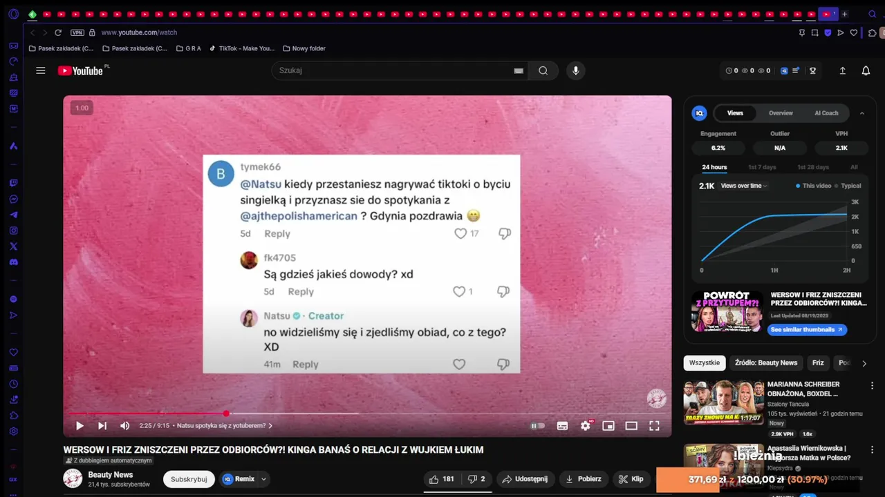
Task: Toggle subtitles in the video player
Action: point(563,426)
